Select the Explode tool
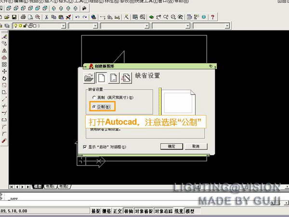 [x=4, y=141]
